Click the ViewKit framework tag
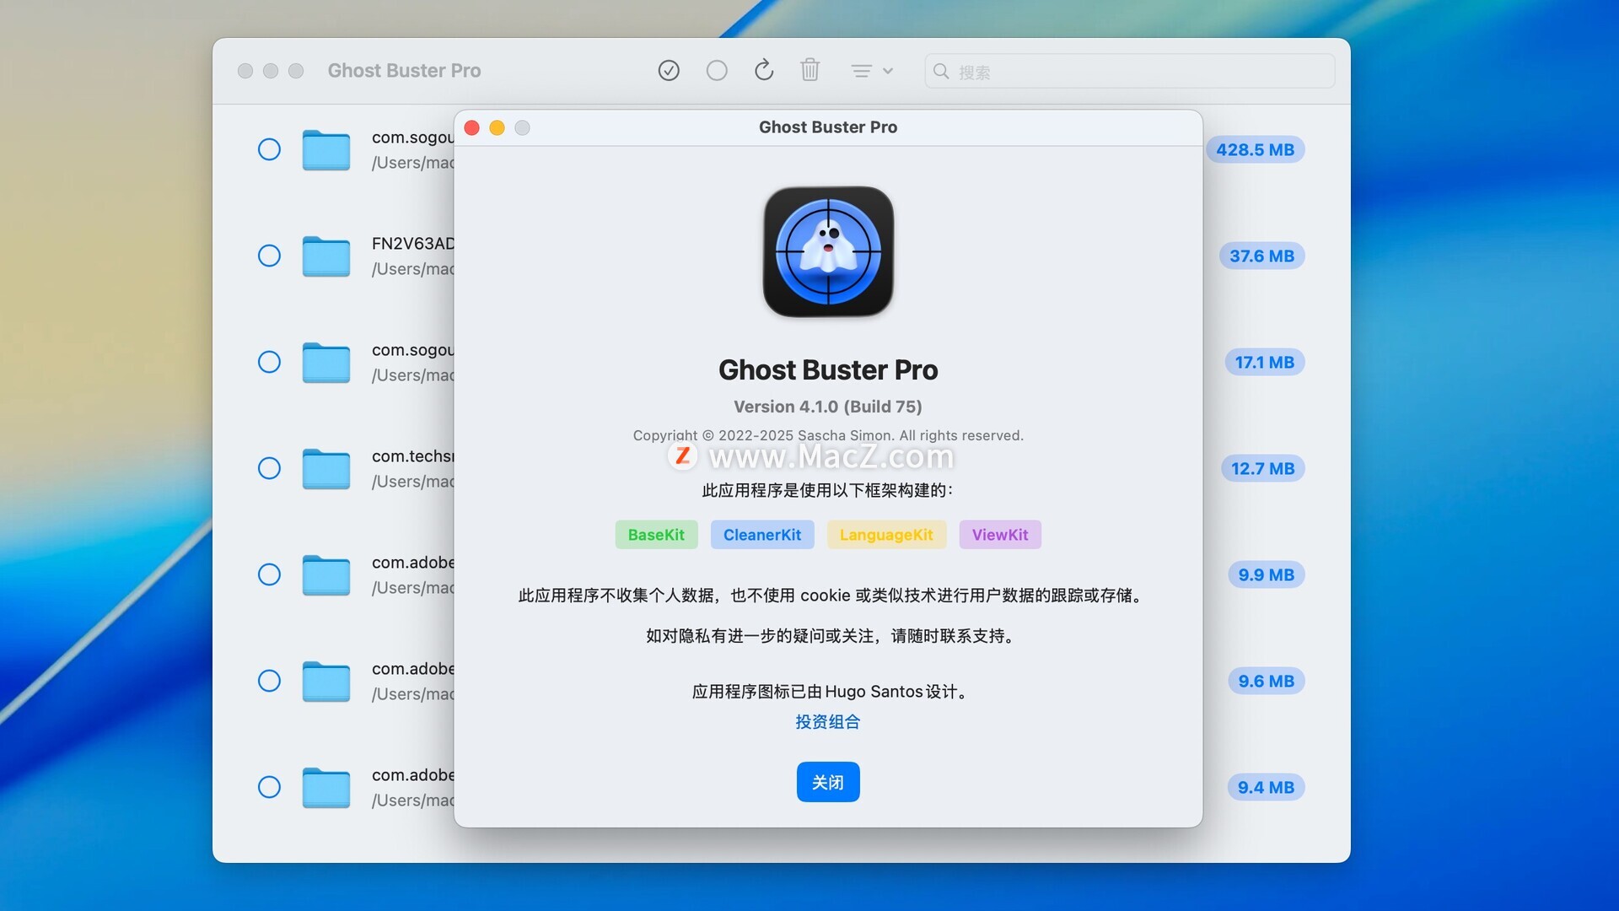 point(999,535)
